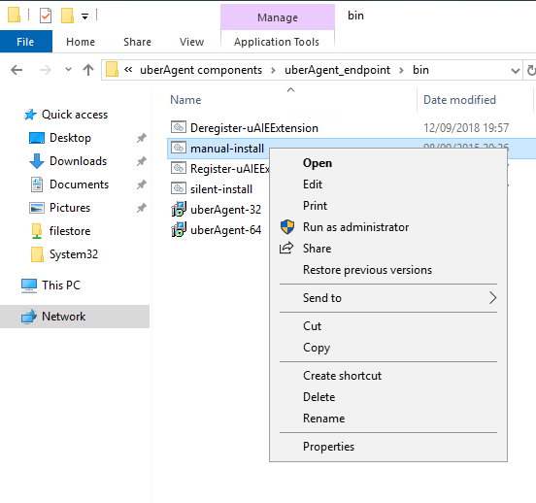Click the pin icon next to Documents

pos(142,184)
